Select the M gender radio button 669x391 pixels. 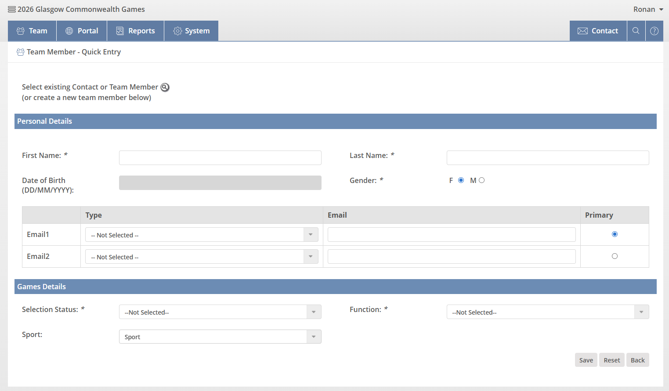pyautogui.click(x=481, y=180)
